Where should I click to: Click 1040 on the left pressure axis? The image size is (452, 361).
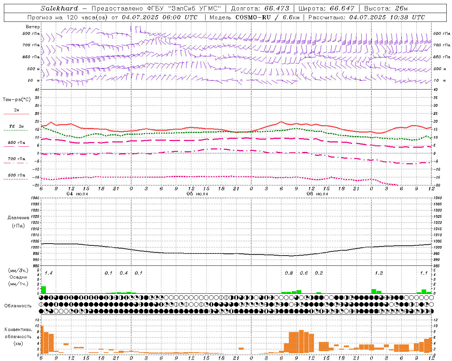click(x=35, y=198)
